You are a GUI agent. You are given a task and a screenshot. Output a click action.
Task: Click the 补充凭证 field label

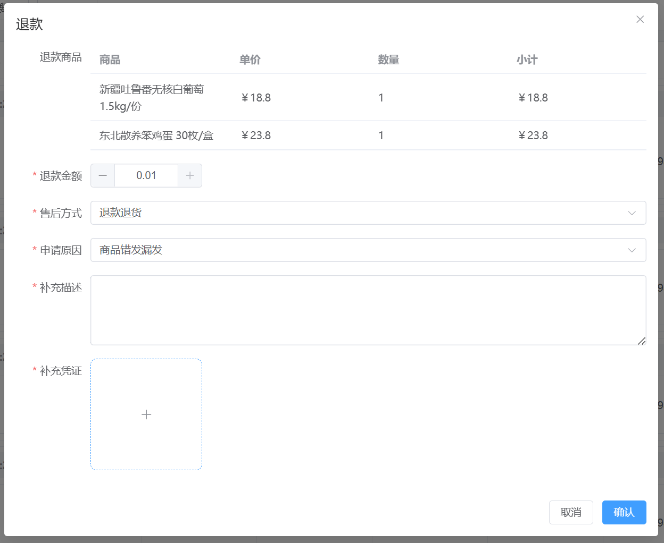pos(61,371)
